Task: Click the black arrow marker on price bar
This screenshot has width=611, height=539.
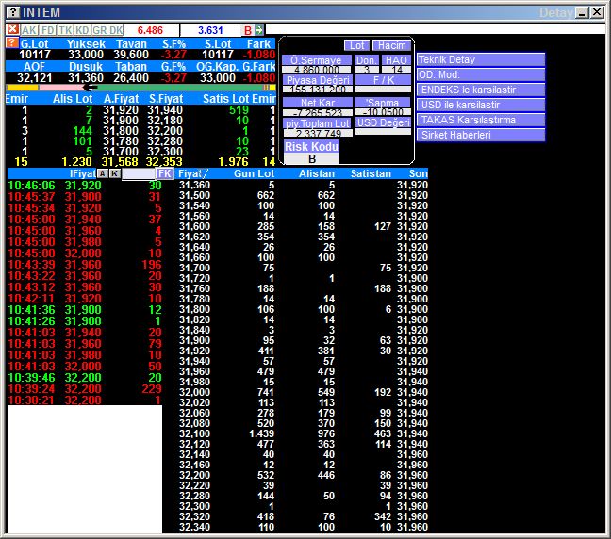Action: pos(91,88)
